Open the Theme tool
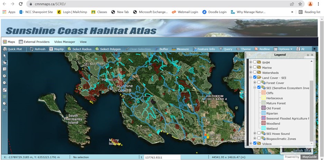The image size is (324, 160). point(244,49)
